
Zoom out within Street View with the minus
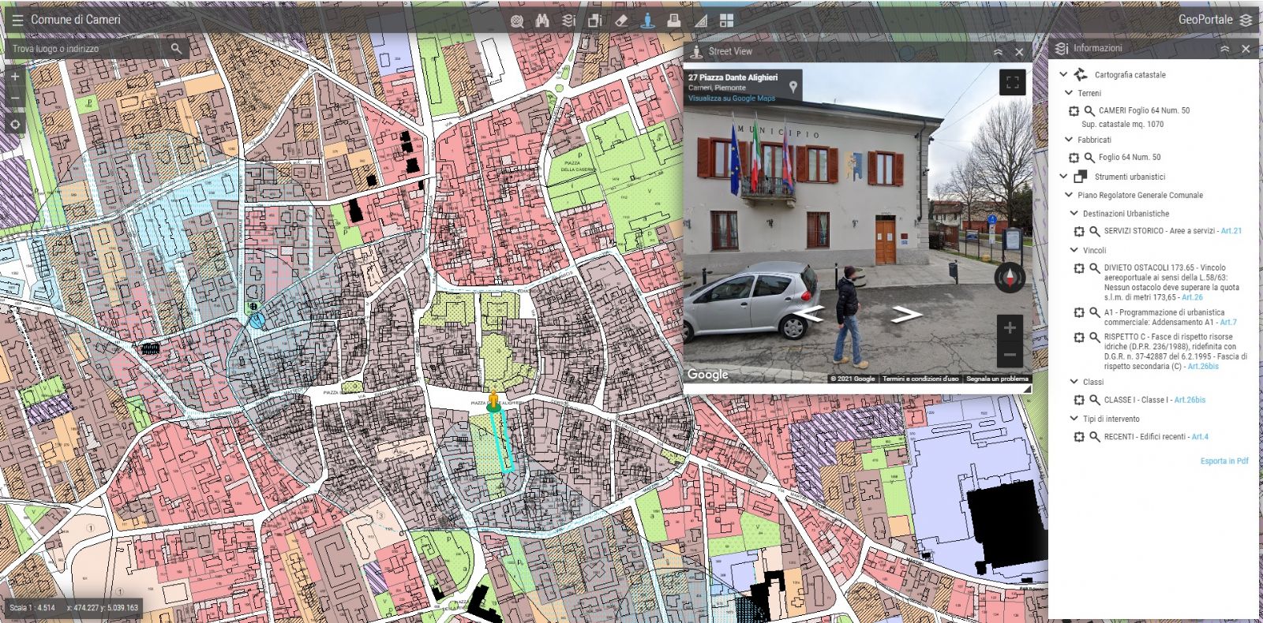coord(1010,356)
